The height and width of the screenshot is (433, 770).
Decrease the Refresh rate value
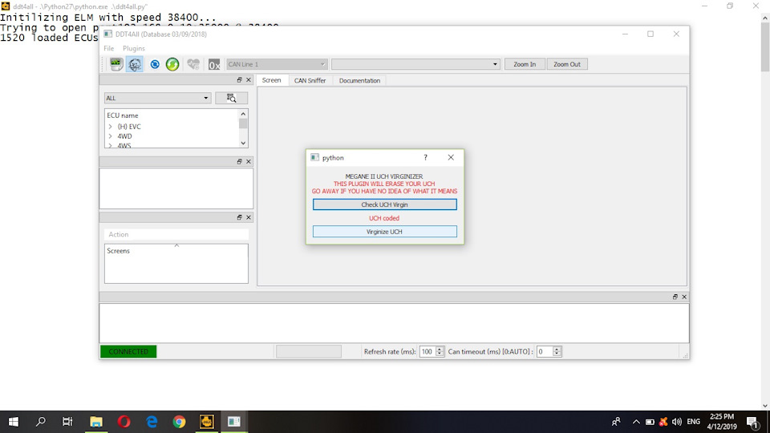point(440,354)
